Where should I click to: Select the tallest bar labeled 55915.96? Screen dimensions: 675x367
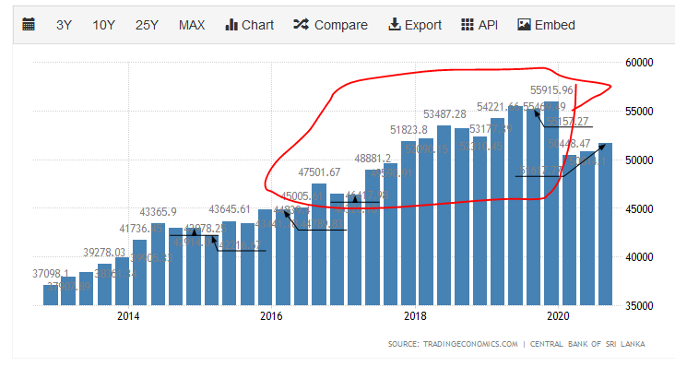[x=551, y=204]
